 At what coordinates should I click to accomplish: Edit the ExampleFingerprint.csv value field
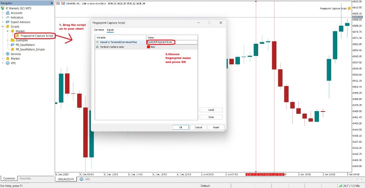[172, 42]
